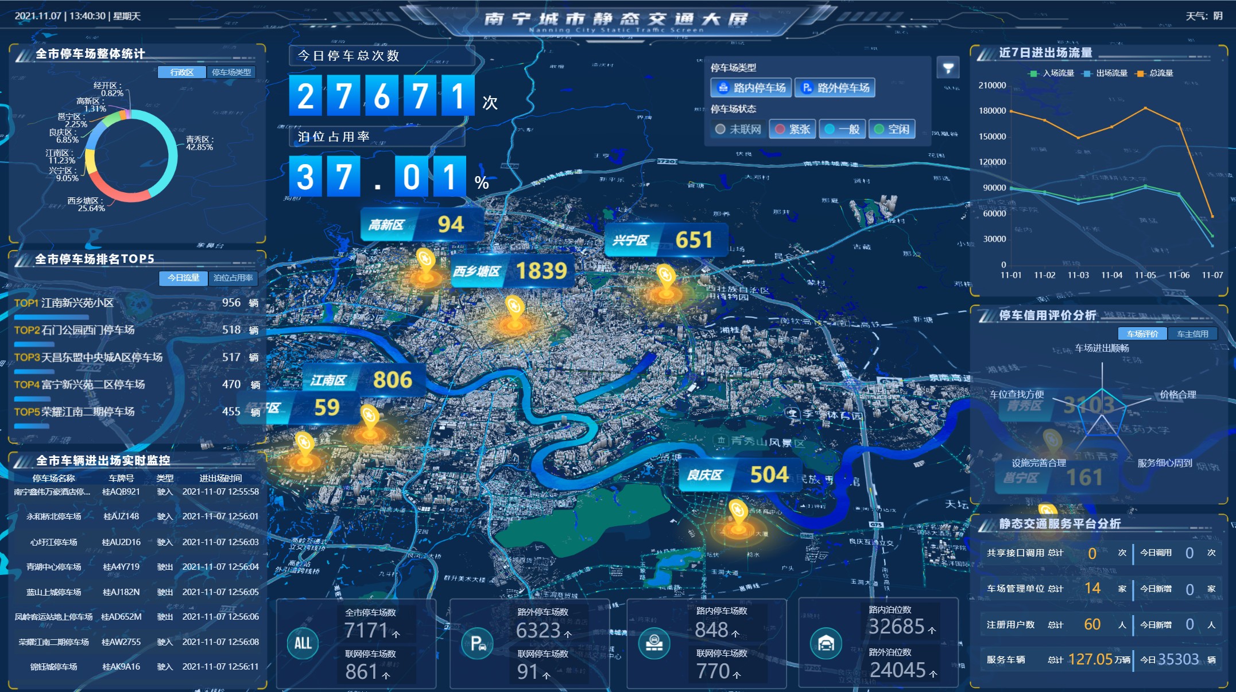Click the off-street parking P icon at bottom

click(x=478, y=643)
